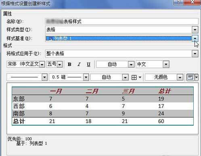The height and width of the screenshot is (156, 201).
Task: Click the 一月 header in preview
Action: click(56, 91)
